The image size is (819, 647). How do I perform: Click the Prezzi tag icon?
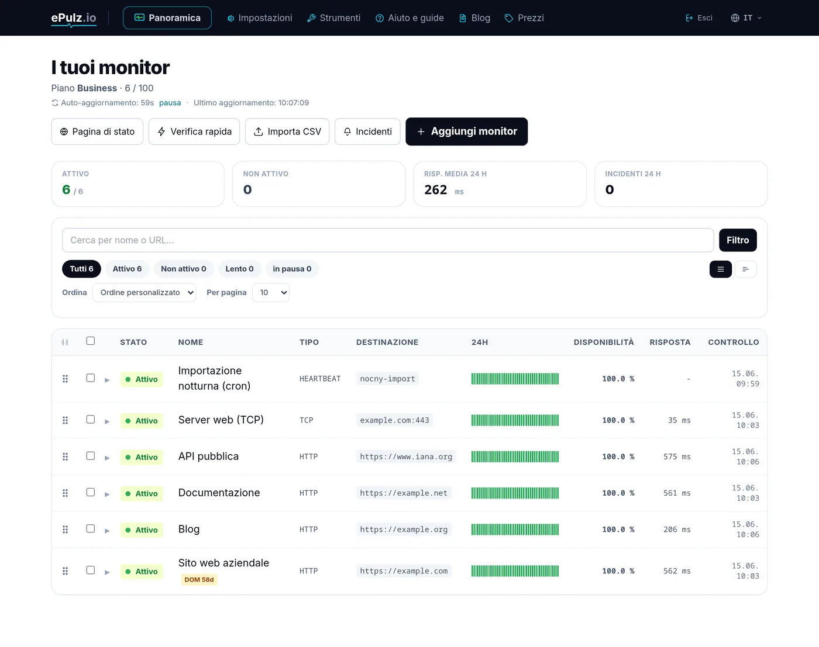point(509,18)
